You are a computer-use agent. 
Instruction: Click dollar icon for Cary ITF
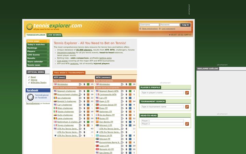(x=126, y=98)
